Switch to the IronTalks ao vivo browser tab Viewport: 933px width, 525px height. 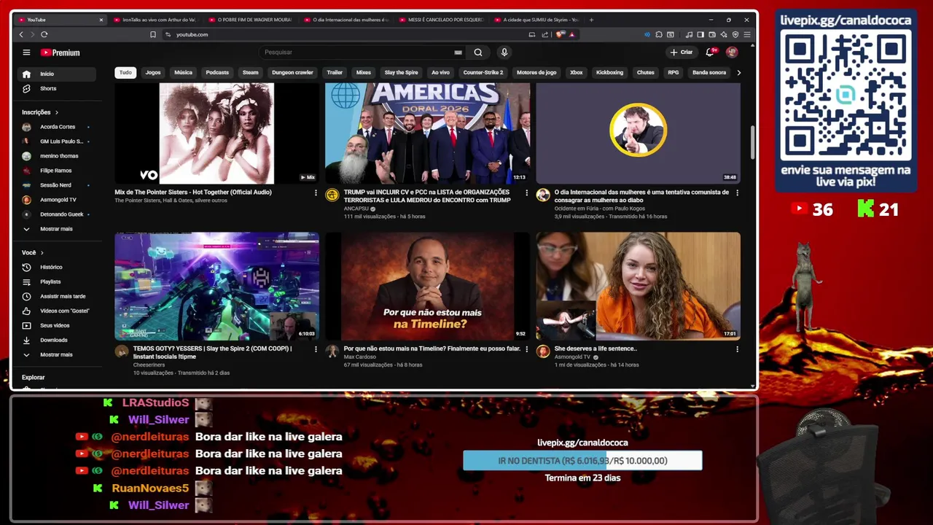155,20
